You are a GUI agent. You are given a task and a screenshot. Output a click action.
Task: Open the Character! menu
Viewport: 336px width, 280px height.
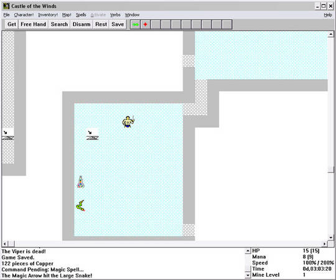(24, 15)
